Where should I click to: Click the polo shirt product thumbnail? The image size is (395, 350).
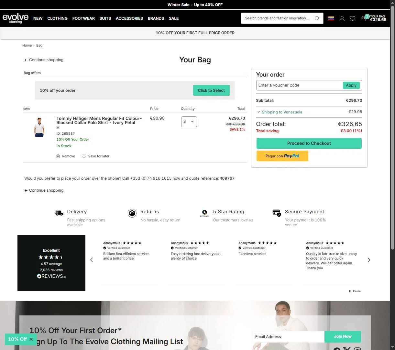(x=39, y=127)
